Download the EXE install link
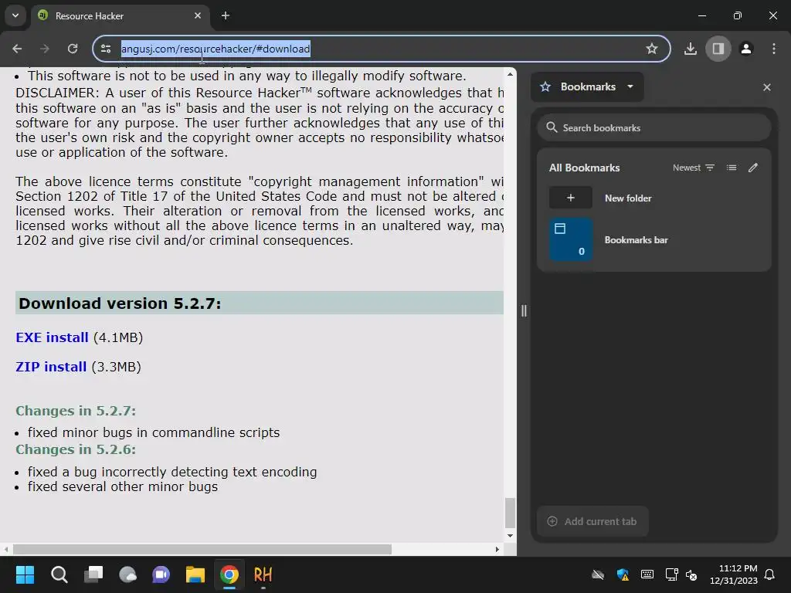 click(x=52, y=337)
